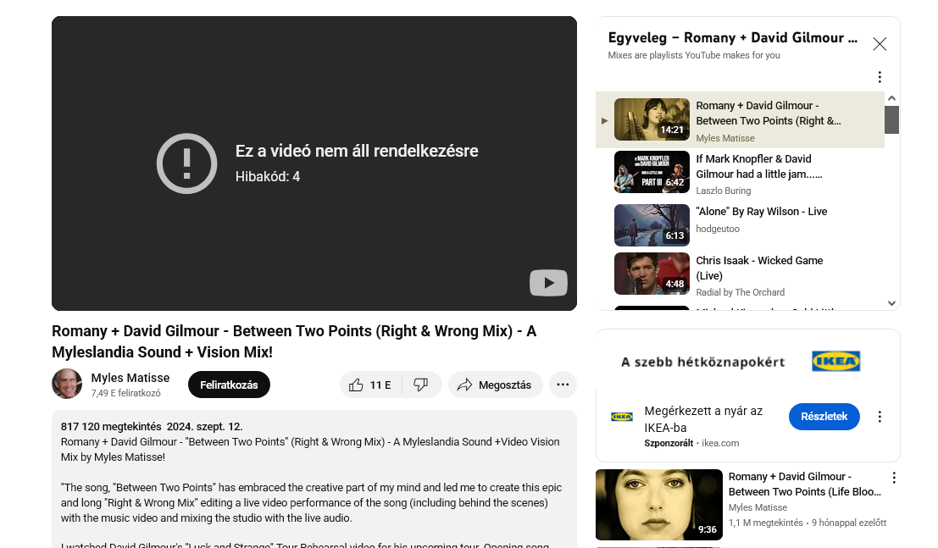This screenshot has height=548, width=938.
Task: Click the video title heading
Action: (294, 341)
